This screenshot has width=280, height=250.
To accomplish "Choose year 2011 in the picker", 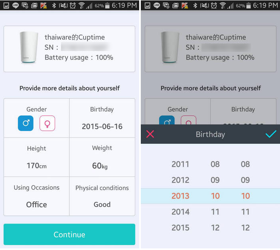I will pyautogui.click(x=180, y=164).
